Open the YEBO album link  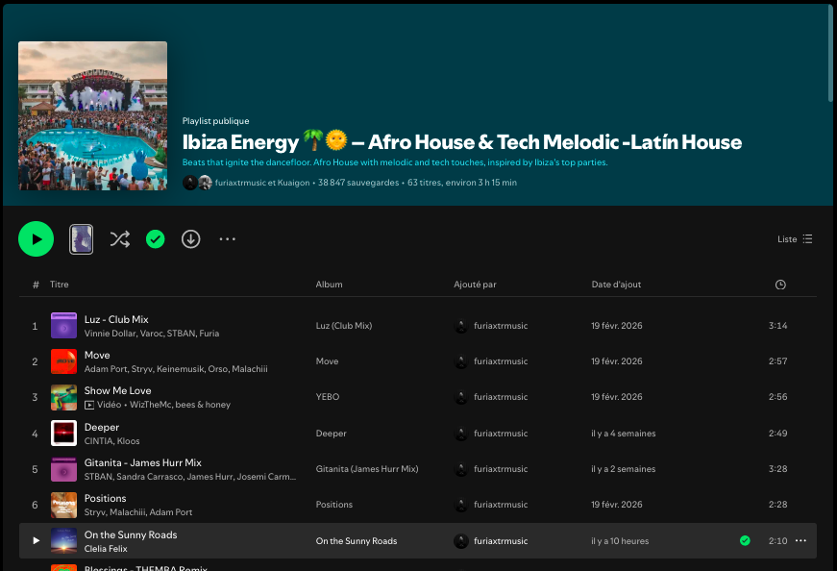328,397
